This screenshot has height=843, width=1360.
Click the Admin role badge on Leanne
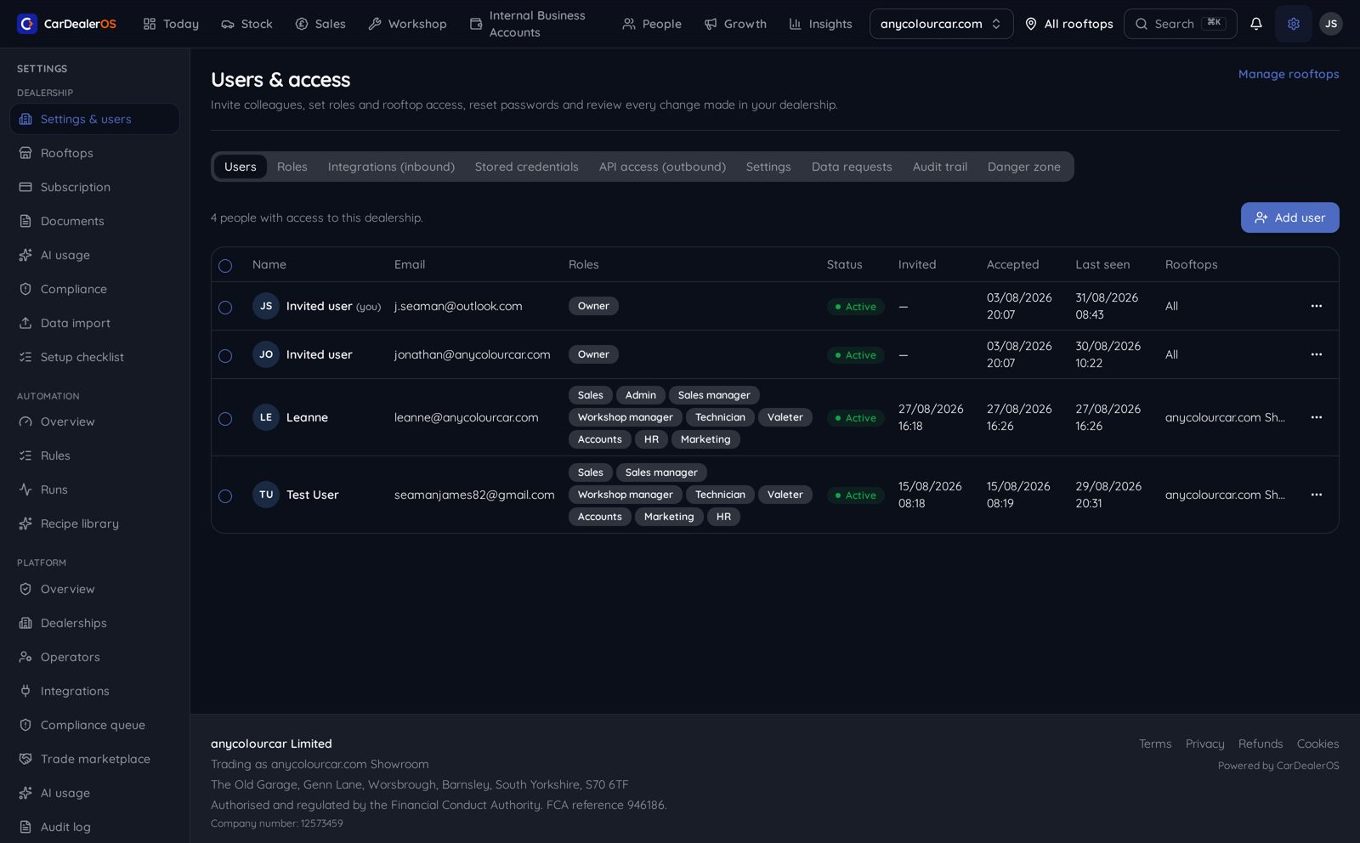pyautogui.click(x=640, y=395)
